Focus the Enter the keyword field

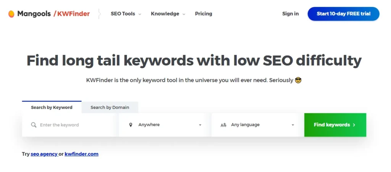(73, 125)
